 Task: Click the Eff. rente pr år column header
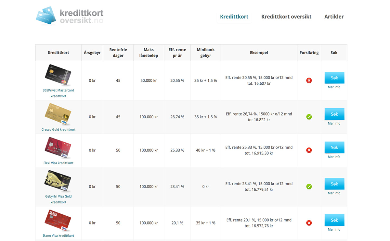(x=177, y=53)
